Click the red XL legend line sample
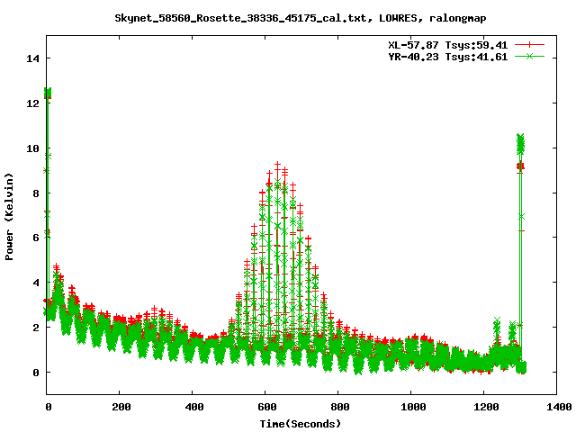The image size is (576, 432). (x=529, y=45)
